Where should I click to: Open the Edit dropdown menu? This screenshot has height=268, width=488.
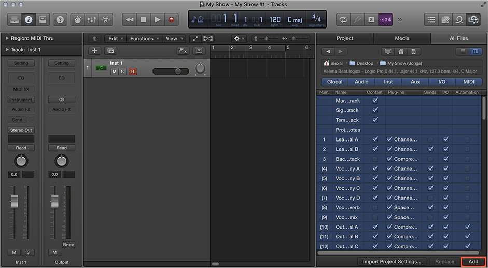pos(116,38)
